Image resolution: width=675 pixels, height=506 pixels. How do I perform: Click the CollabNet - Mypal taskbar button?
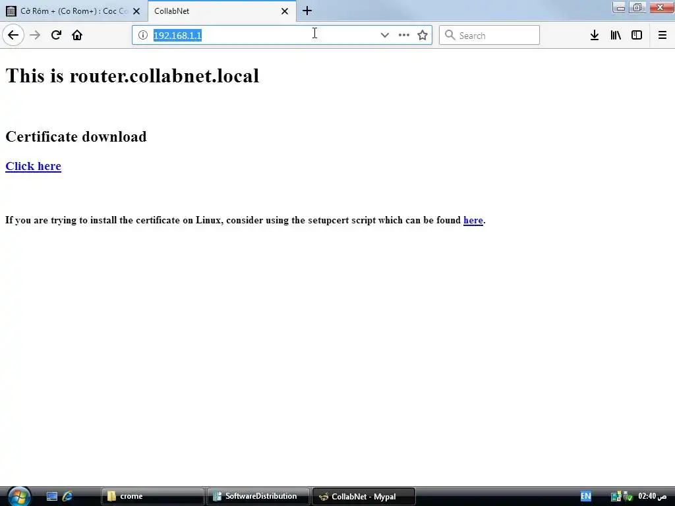tap(364, 497)
